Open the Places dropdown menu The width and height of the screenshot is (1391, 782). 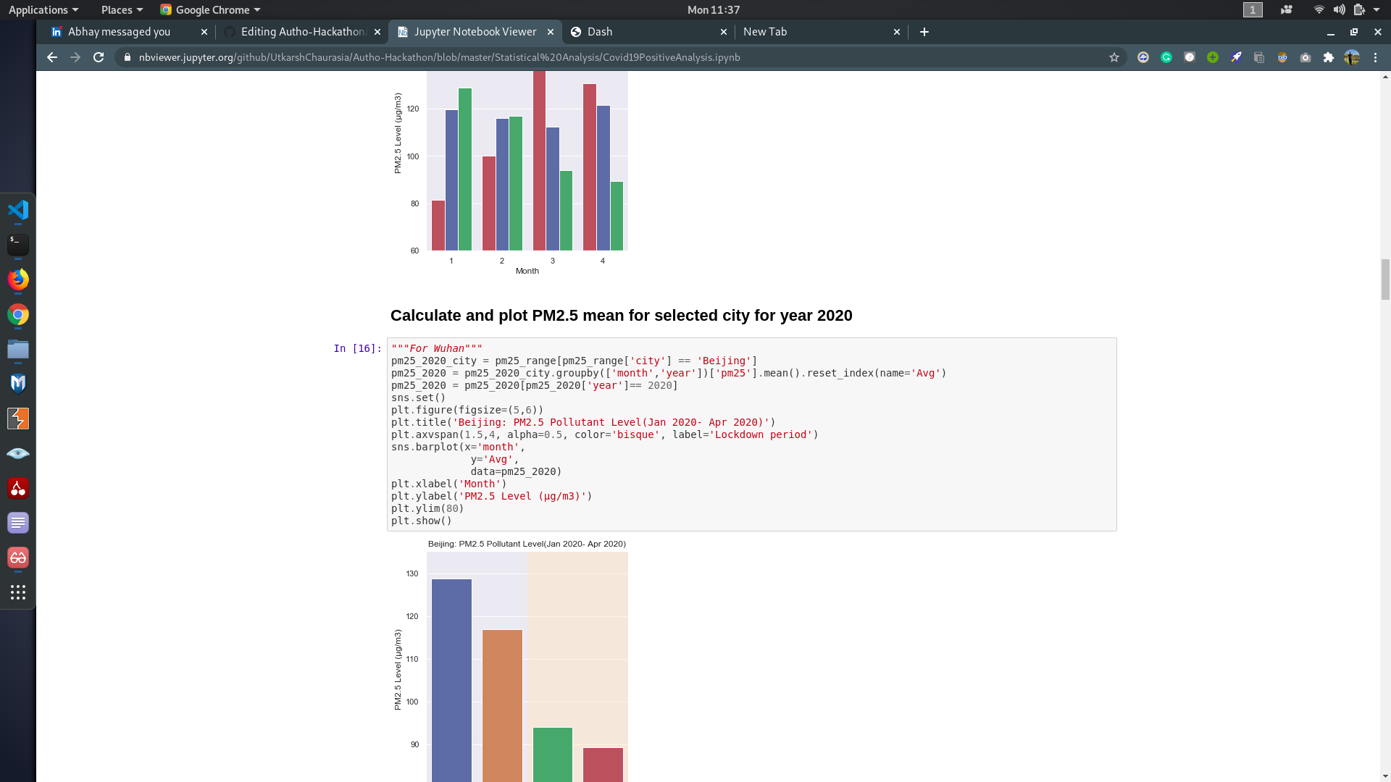click(x=122, y=9)
